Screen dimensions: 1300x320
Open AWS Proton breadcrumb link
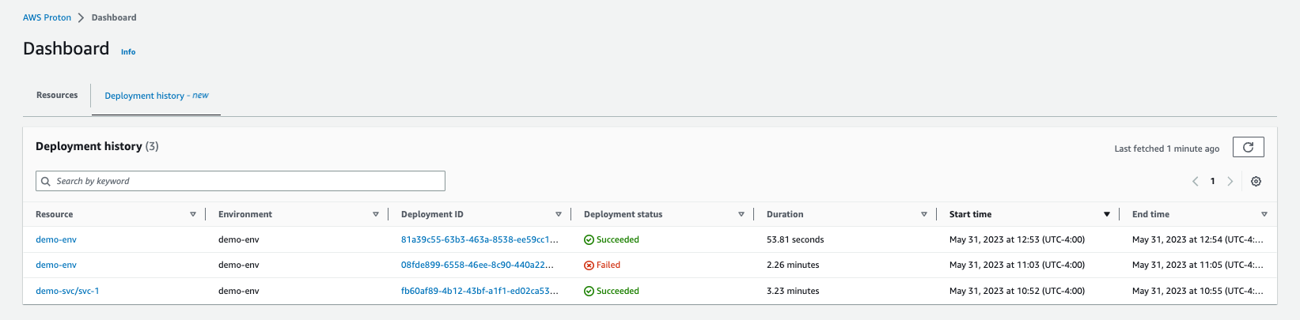tap(47, 17)
